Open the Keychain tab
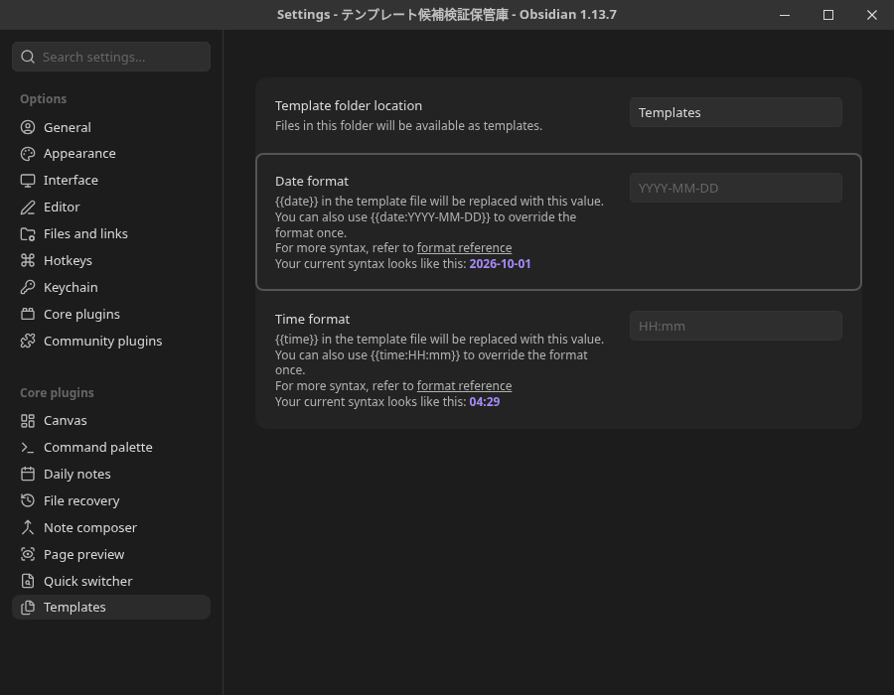 [111, 288]
